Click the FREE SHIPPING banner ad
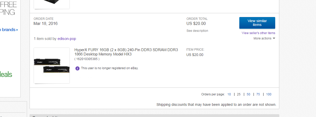 pyautogui.click(x=8, y=8)
